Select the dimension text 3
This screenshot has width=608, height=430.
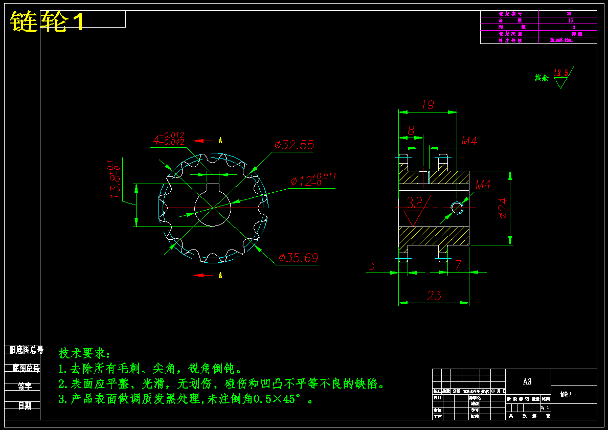click(x=372, y=265)
